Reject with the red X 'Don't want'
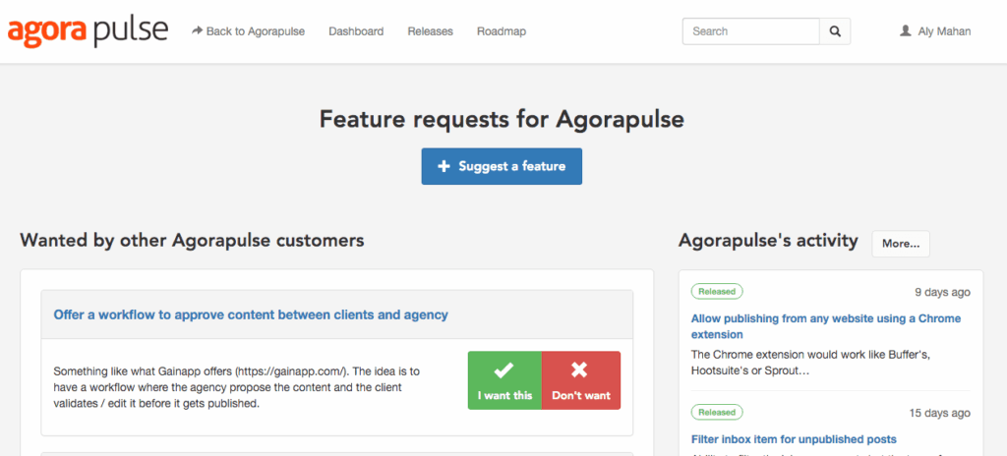 tap(581, 379)
